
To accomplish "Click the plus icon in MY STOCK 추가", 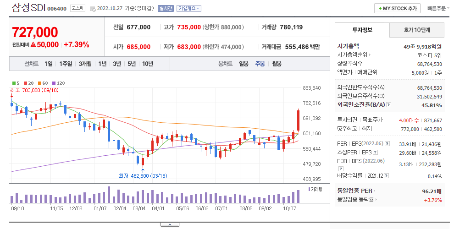I will [x=380, y=8].
